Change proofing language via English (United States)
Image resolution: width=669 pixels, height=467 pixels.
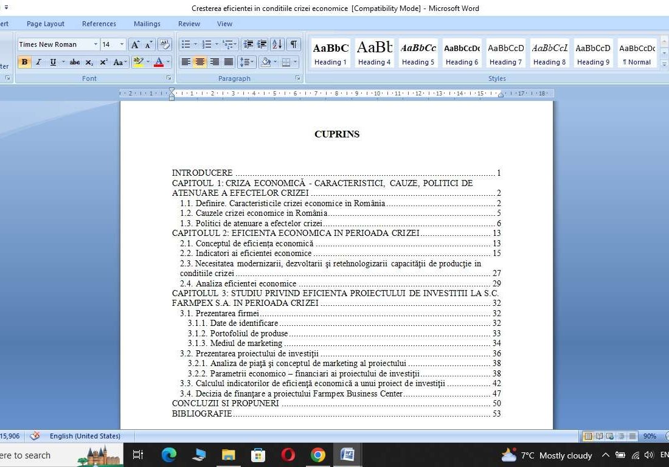pyautogui.click(x=85, y=436)
